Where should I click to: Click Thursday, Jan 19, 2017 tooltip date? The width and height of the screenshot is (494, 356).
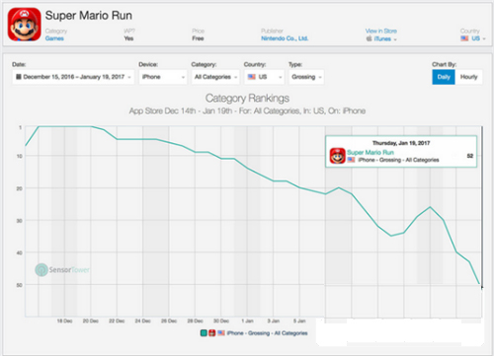pos(401,143)
